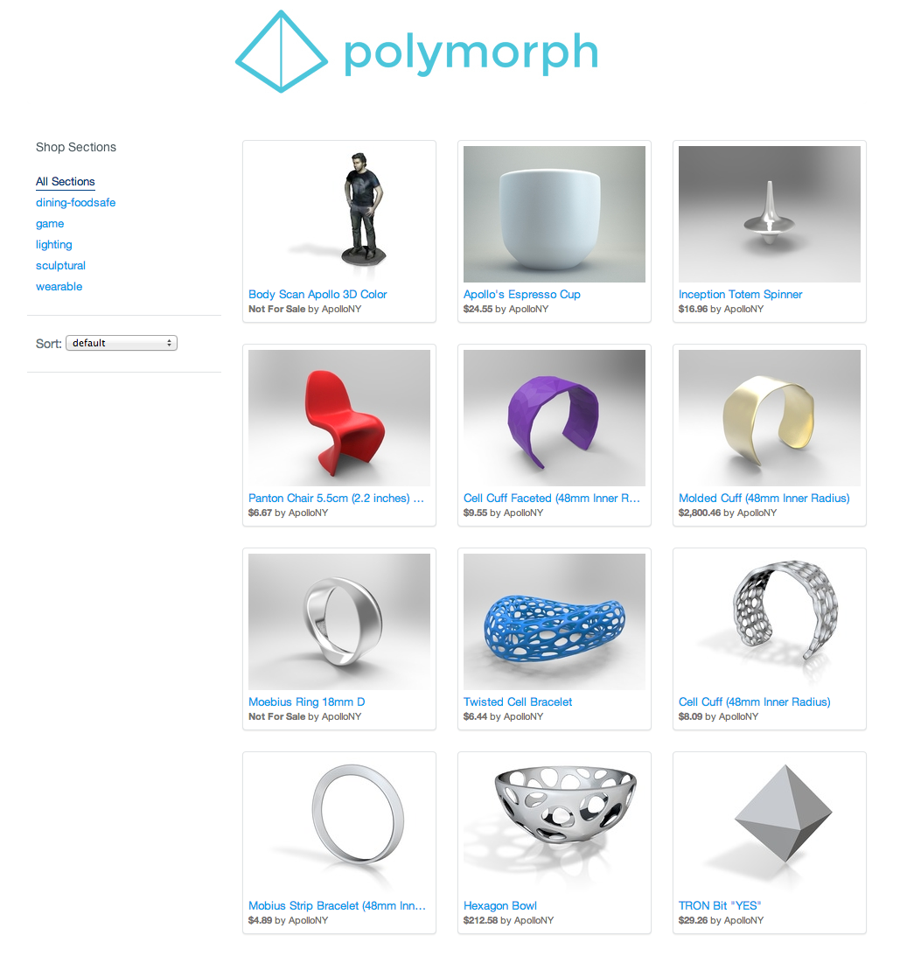Click the Hexagon Bowl product title
Viewport: 900px width, 956px height.
pyautogui.click(x=500, y=905)
